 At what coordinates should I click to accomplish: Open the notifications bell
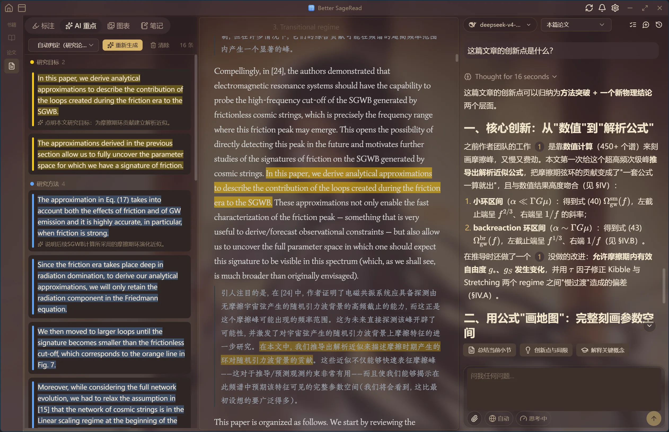coord(602,8)
